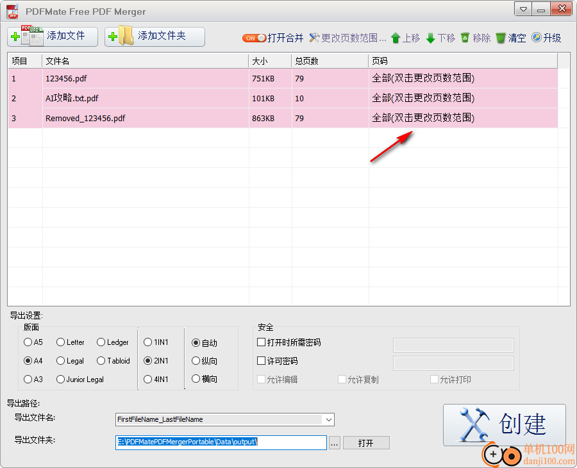Click the 页码 column header
The image size is (577, 468).
464,61
